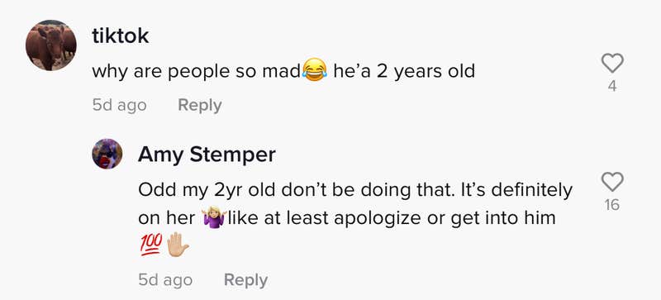Like the tiktok user's comment with the heart
661x300 pixels.
point(612,64)
